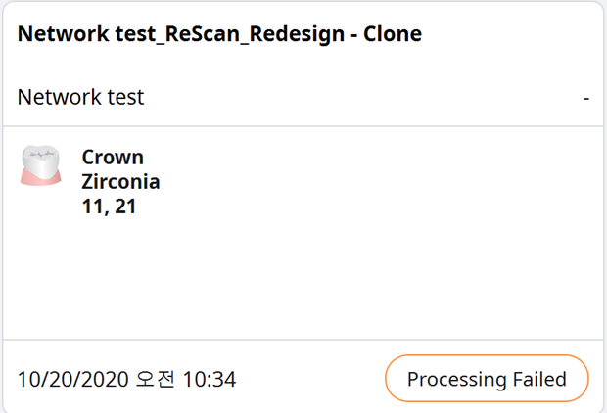Click the dash at the row's right
Screen dimensions: 607x413
(586, 99)
